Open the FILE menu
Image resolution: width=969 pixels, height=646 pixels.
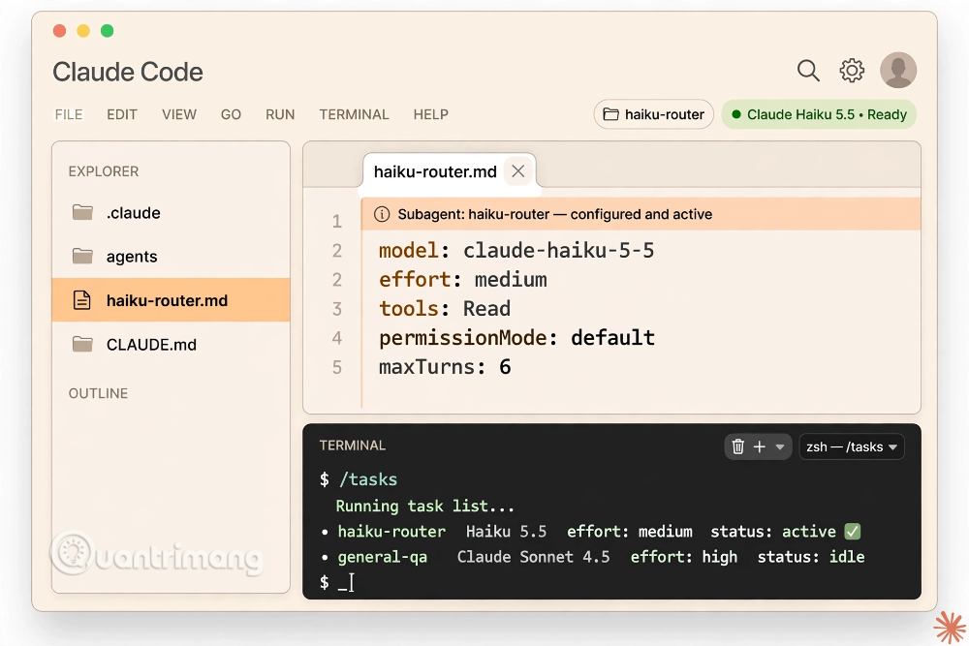pyautogui.click(x=69, y=114)
